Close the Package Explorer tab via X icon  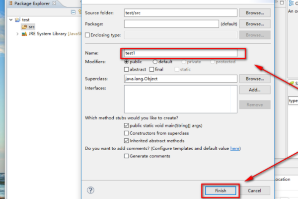pos(54,3)
